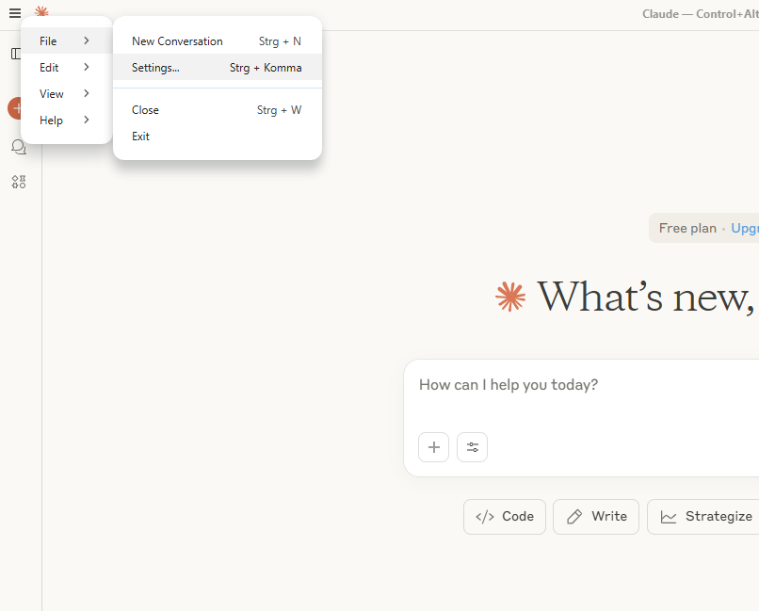759x611 pixels.
Task: Click the hamburger menu icon
Action: pyautogui.click(x=15, y=13)
